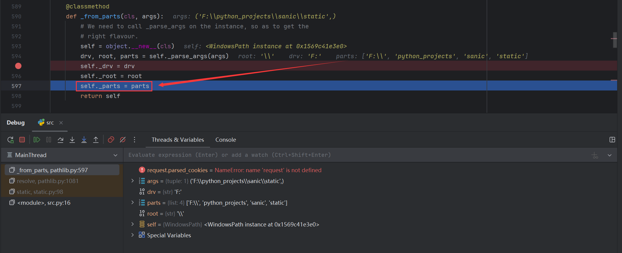Click the Rerun debug session icon
The width and height of the screenshot is (622, 253).
11,140
